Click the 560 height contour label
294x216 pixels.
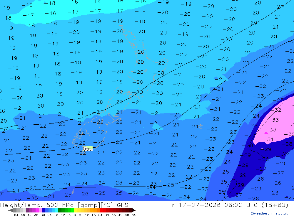coord(88,149)
